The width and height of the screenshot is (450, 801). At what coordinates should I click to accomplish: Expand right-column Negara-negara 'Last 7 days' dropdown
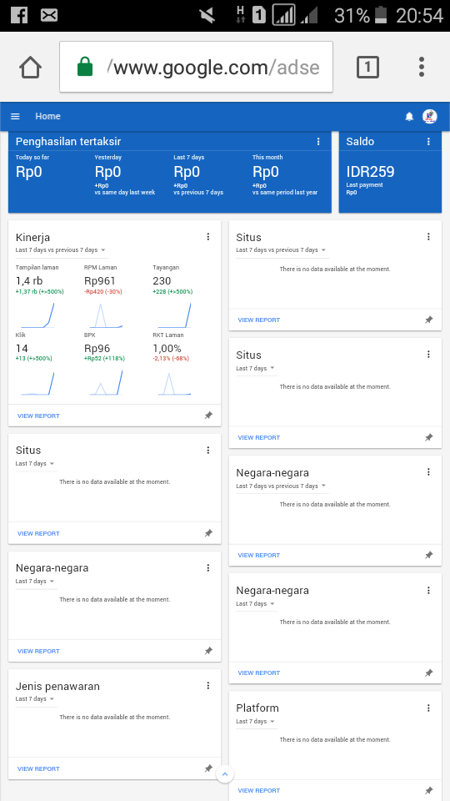click(x=255, y=604)
